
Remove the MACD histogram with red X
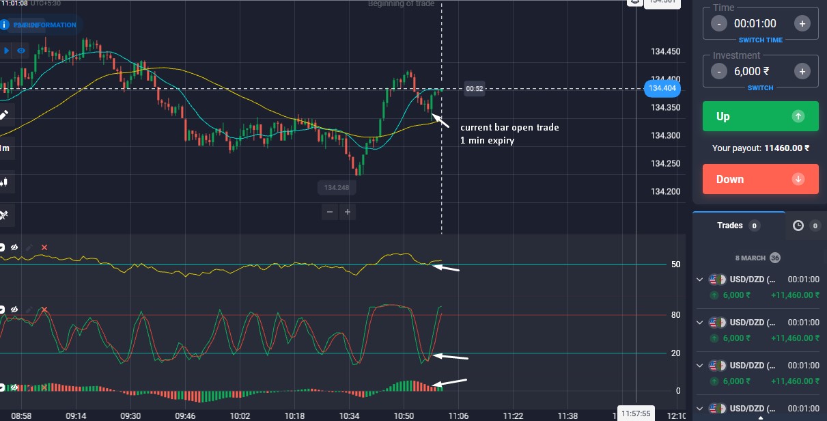(x=44, y=388)
